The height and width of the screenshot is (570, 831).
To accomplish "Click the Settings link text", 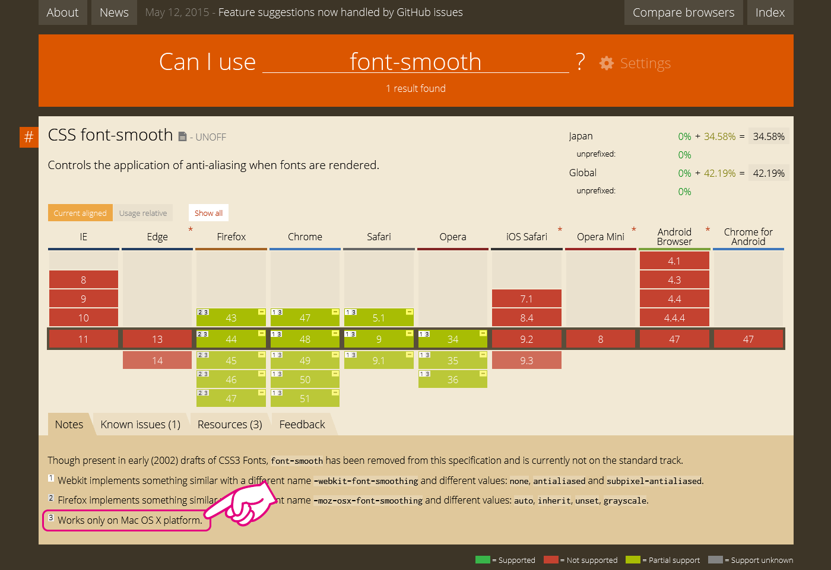I will [645, 63].
